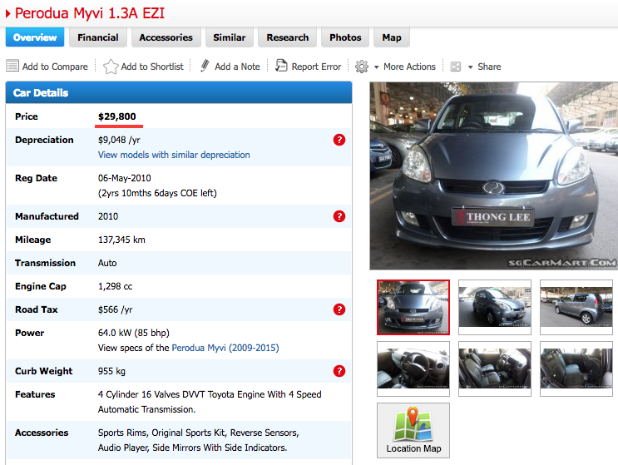Open the Manufactured help question mark
Image resolution: width=618 pixels, height=465 pixels.
[x=339, y=216]
